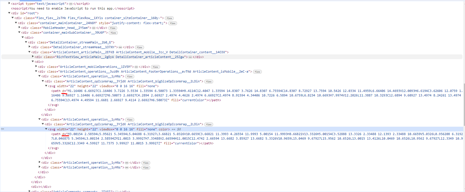The width and height of the screenshot is (465, 192).
Task: Toggle flex badge beside container_mainSubContainer
Action: point(113,33)
